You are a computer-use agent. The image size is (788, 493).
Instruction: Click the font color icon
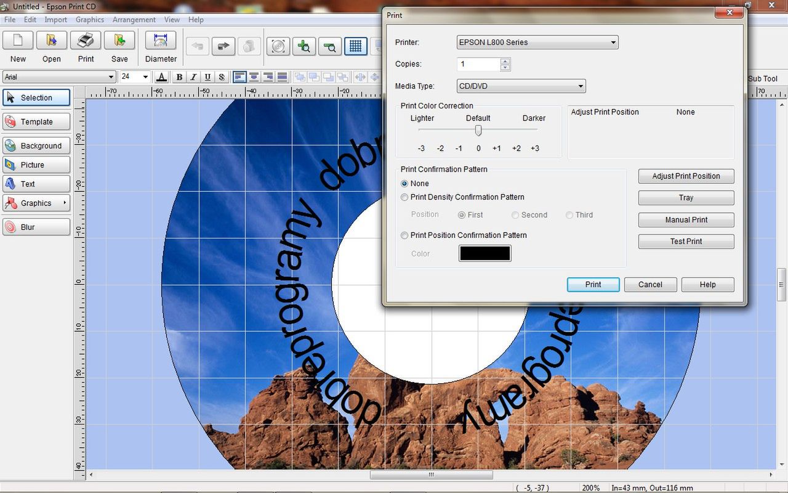click(162, 77)
